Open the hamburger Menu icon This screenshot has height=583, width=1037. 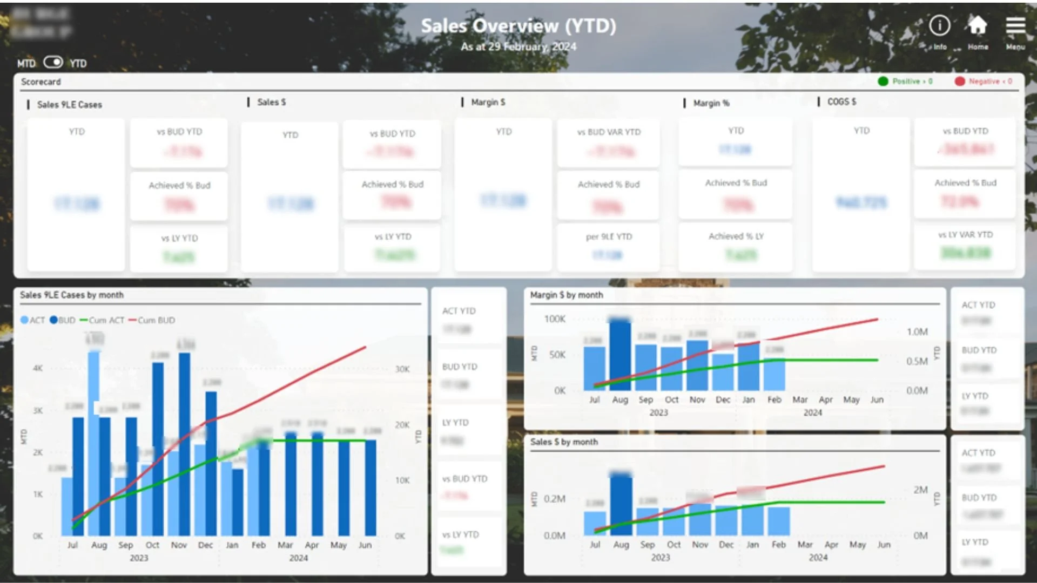pyautogui.click(x=1015, y=26)
